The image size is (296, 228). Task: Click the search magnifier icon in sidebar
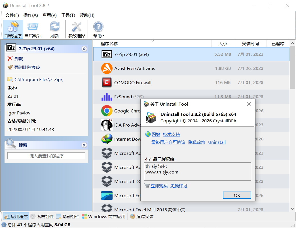(11, 144)
